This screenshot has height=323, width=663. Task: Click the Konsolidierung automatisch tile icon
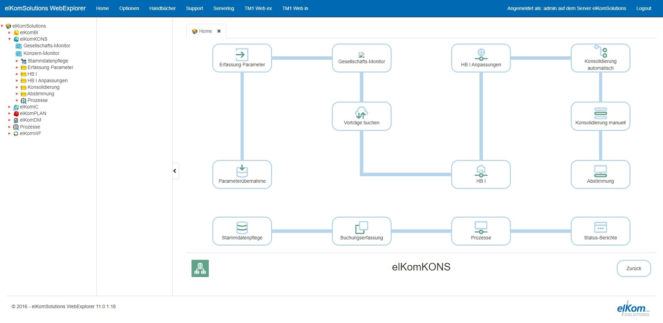coord(600,51)
